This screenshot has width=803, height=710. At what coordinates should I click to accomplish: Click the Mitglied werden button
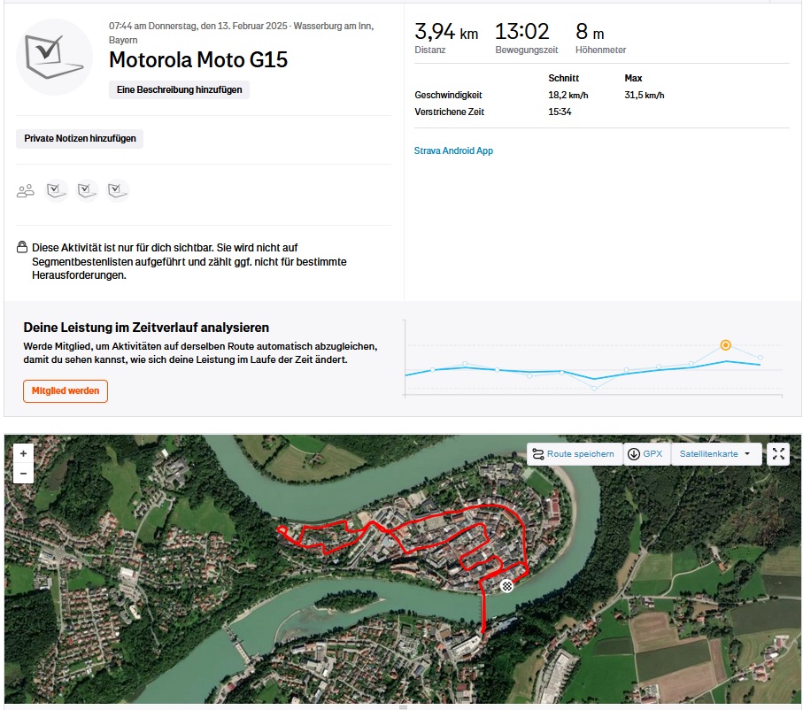pos(66,391)
